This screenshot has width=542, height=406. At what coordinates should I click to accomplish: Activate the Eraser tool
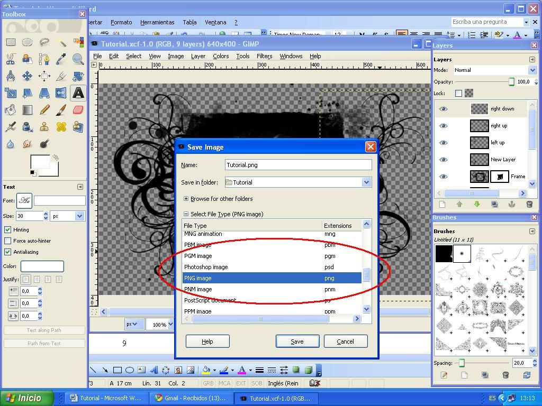78,109
